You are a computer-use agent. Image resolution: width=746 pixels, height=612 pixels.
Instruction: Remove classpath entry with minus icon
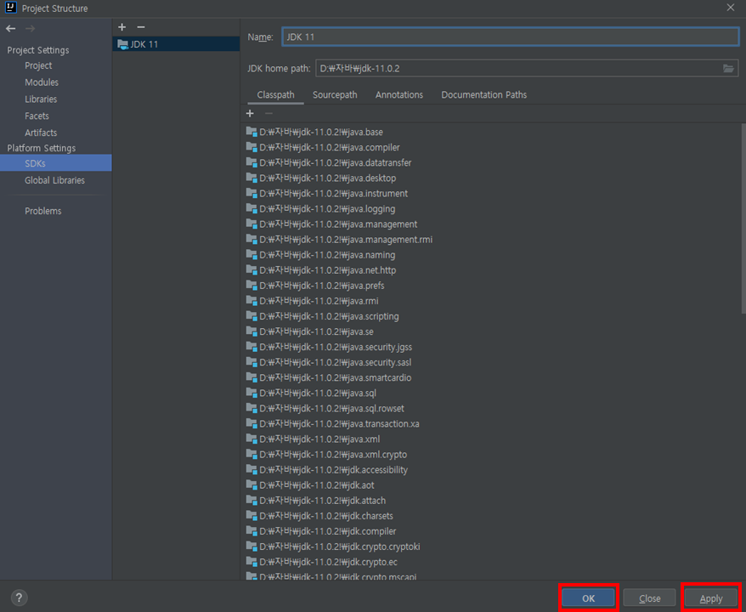268,113
